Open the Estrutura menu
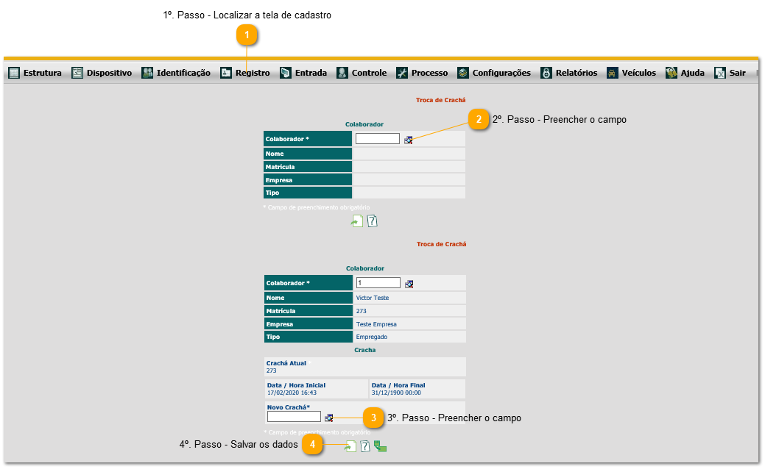This screenshot has height=469, width=765. 35,73
